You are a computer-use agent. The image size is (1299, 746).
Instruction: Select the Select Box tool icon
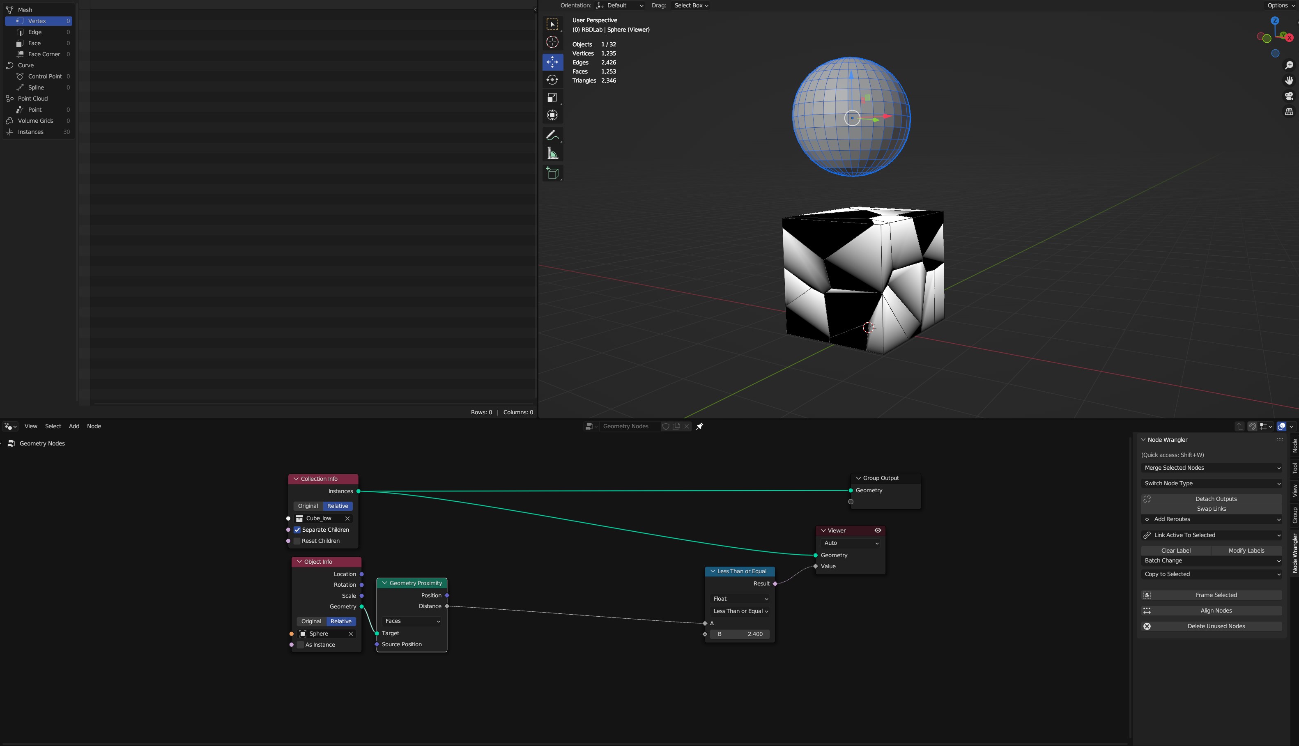coord(552,24)
